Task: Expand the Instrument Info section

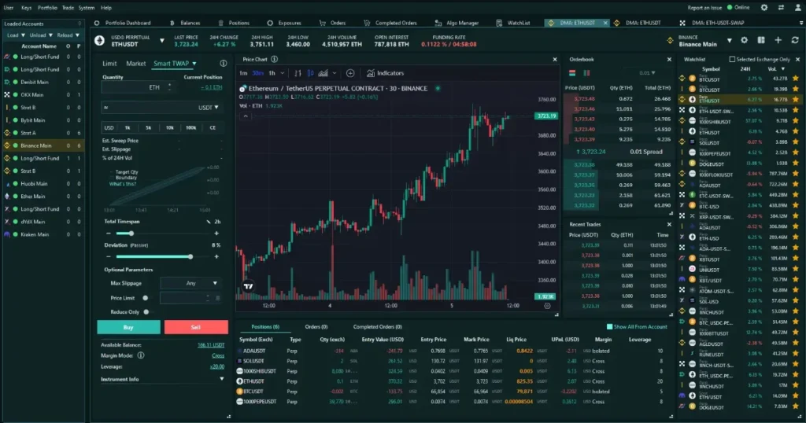Action: click(221, 379)
